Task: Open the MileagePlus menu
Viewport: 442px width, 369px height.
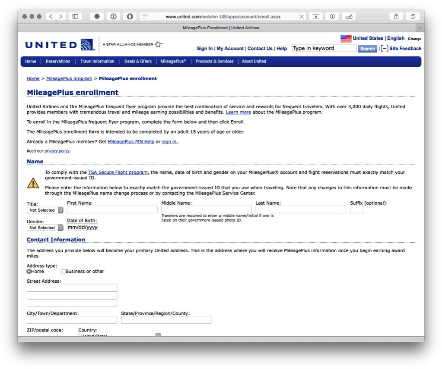Action: coord(173,61)
